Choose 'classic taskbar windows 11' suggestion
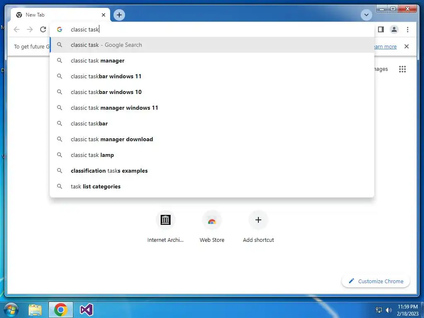424x318 pixels. point(212,76)
